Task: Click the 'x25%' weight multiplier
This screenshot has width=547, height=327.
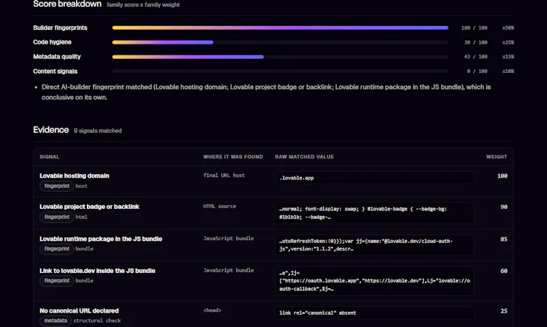Action: (x=508, y=42)
